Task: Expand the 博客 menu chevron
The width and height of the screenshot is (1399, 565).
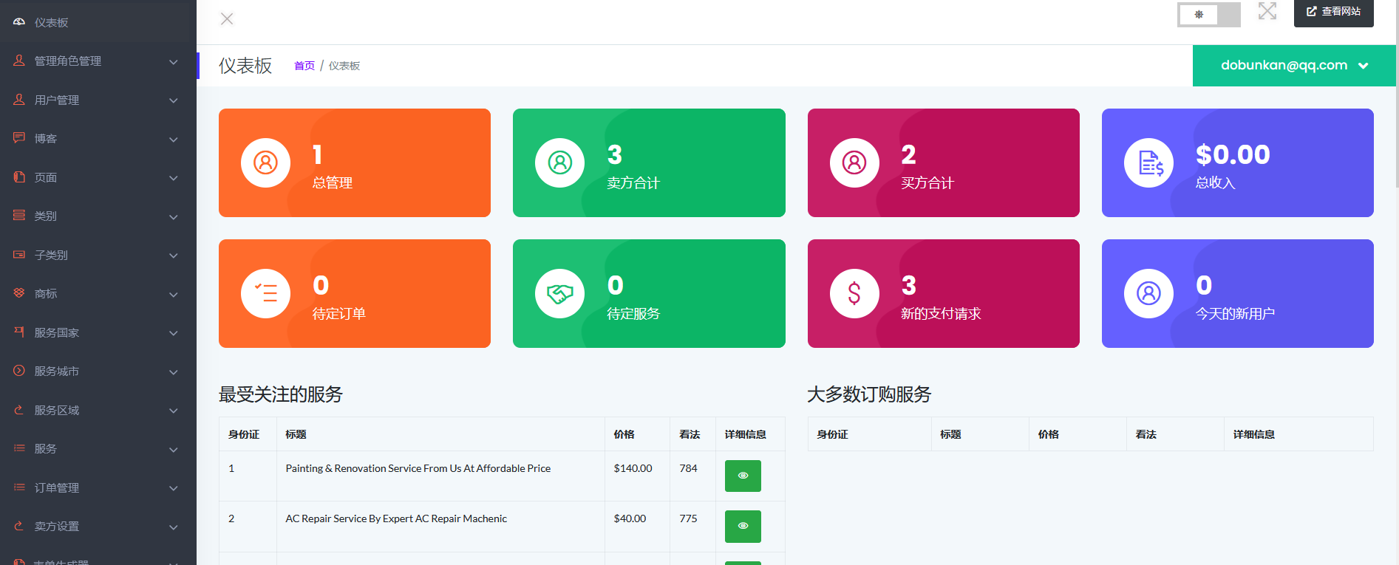Action: pyautogui.click(x=174, y=140)
